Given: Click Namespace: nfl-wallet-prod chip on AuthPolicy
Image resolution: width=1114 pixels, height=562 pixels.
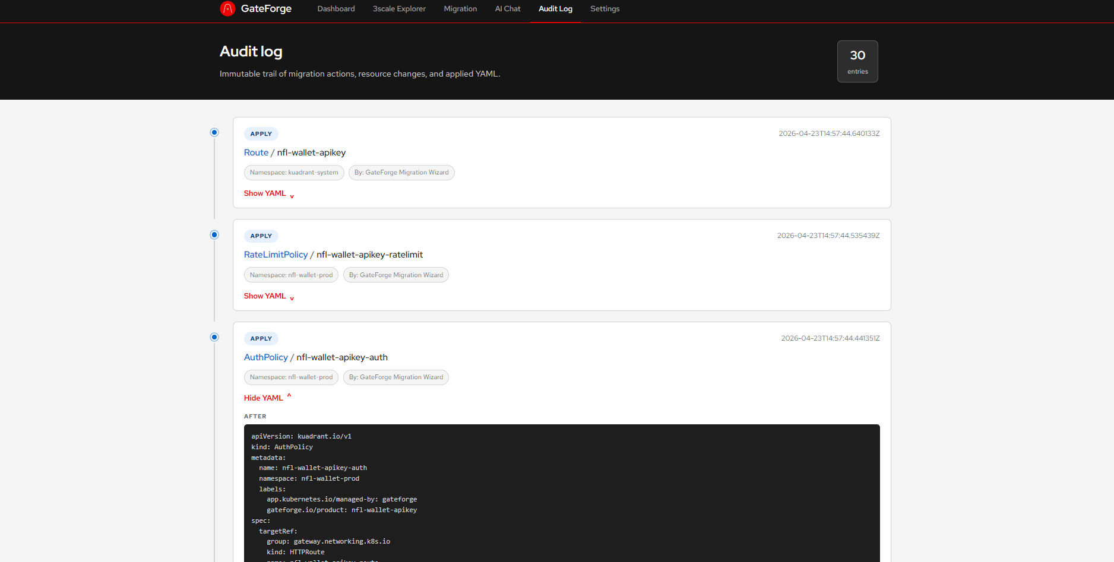Looking at the screenshot, I should point(291,377).
